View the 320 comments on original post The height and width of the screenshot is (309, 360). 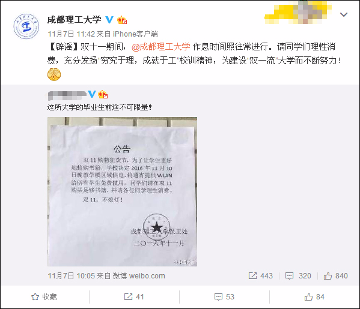pyautogui.click(x=298, y=276)
